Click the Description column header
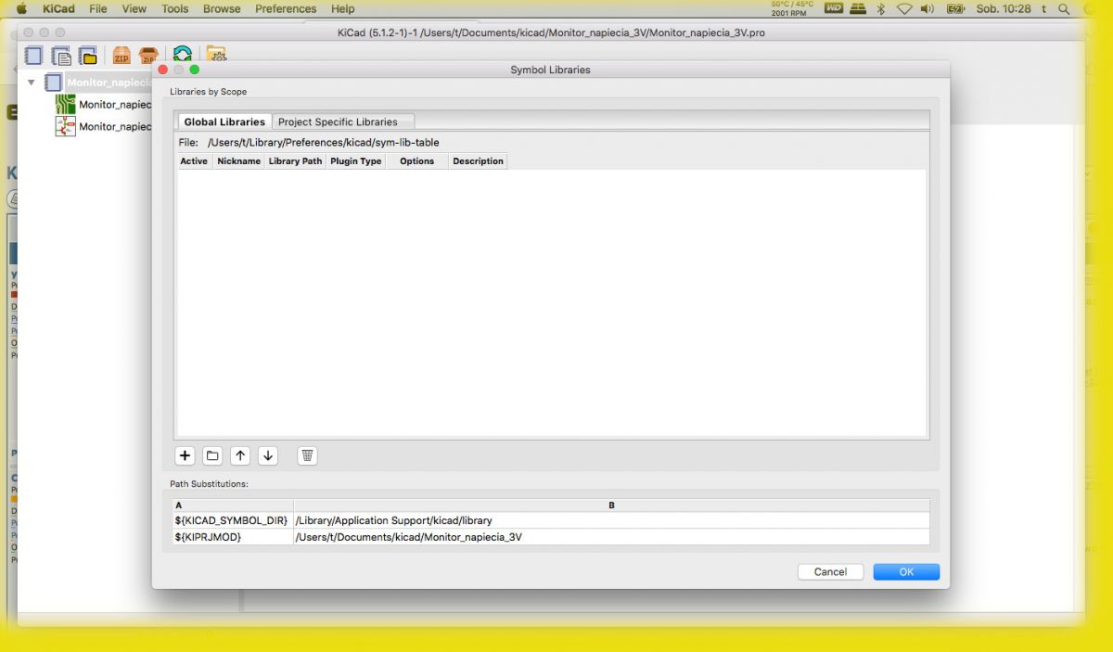 (x=478, y=161)
